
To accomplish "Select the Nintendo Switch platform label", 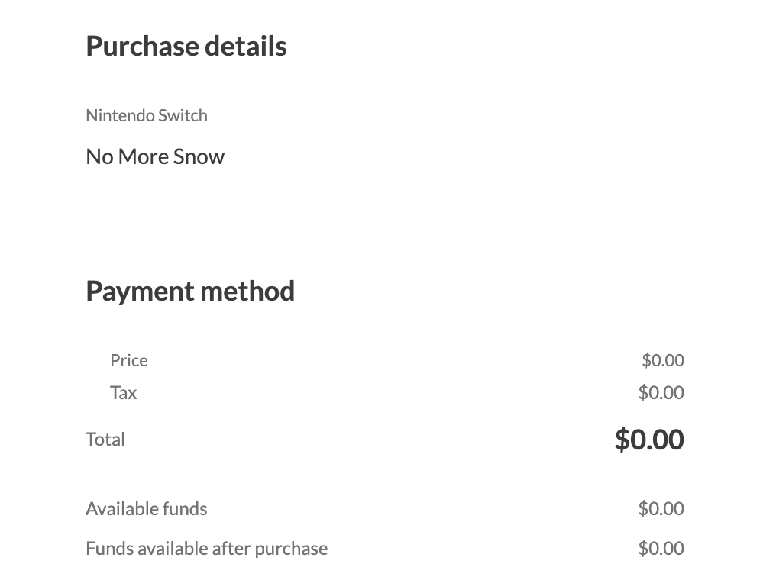I will coord(146,115).
